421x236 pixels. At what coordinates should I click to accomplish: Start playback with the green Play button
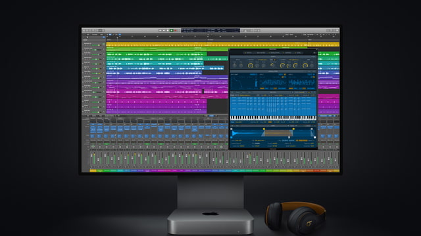(x=171, y=31)
